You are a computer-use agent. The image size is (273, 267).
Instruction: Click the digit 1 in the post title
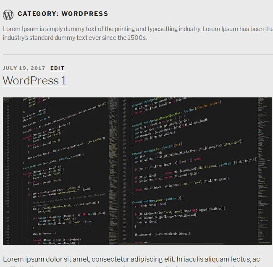point(63,80)
